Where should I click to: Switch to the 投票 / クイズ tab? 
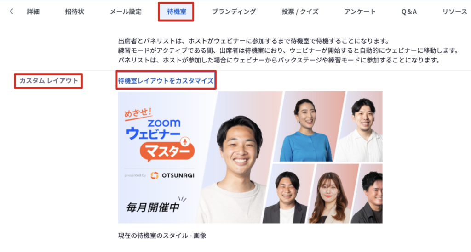tap(300, 11)
